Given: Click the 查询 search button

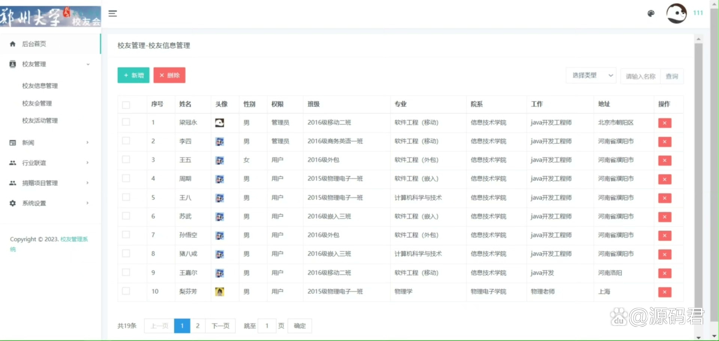Looking at the screenshot, I should click(x=672, y=76).
